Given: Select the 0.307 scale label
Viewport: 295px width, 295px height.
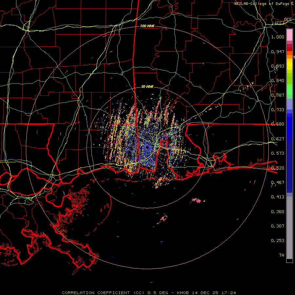Looking at the screenshot, I should [278, 226].
